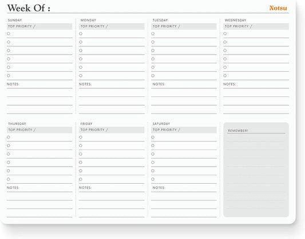Check the first task circle under Wednesday
Image resolution: width=305 pixels, height=239 pixels.
pos(225,34)
